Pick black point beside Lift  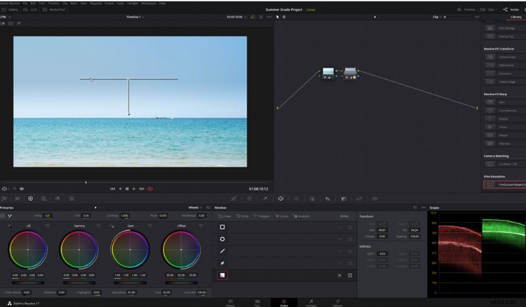(x=9, y=226)
